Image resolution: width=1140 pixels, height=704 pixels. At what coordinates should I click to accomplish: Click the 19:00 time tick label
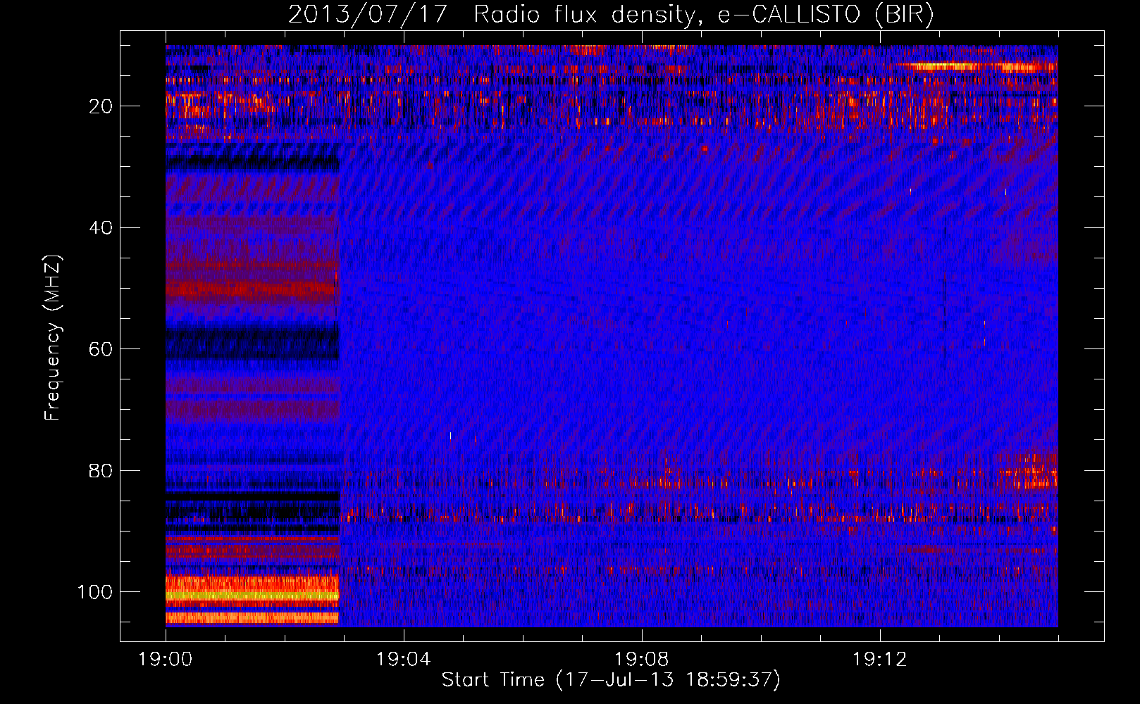click(x=166, y=659)
